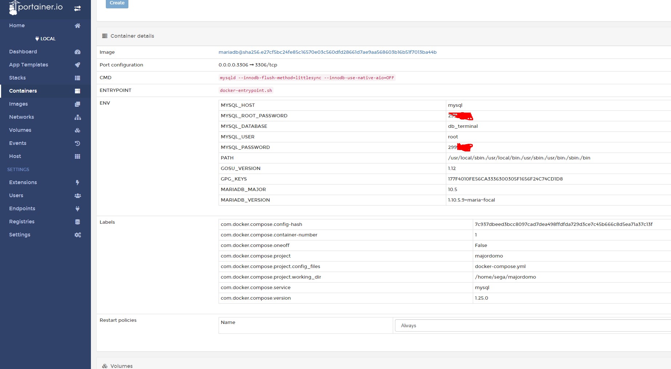Open Stacks via its sidebar icon

pos(77,78)
